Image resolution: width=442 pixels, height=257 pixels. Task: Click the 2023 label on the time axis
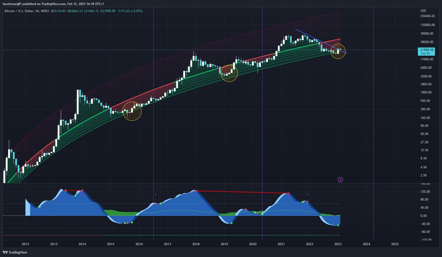point(338,244)
